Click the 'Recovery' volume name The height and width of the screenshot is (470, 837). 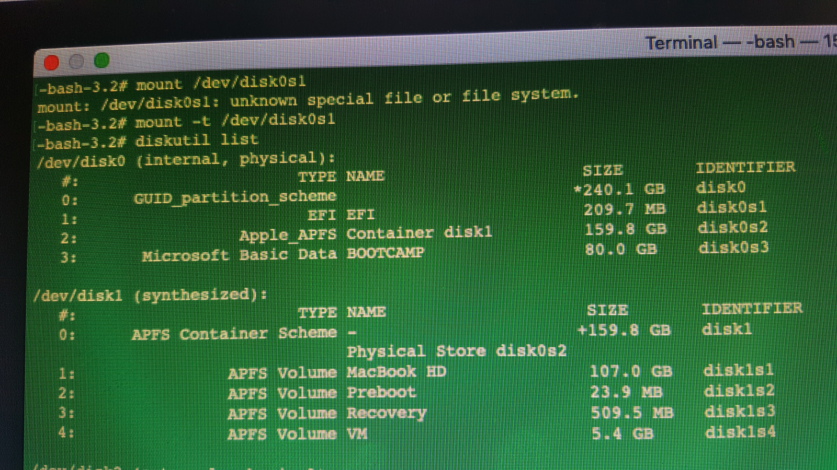click(x=387, y=414)
